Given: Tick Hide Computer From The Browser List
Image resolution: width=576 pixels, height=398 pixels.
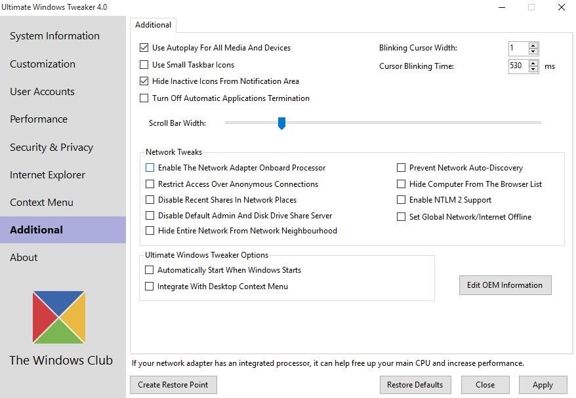Looking at the screenshot, I should [x=401, y=184].
